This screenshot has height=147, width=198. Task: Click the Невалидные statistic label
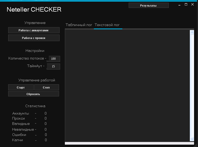23,129
